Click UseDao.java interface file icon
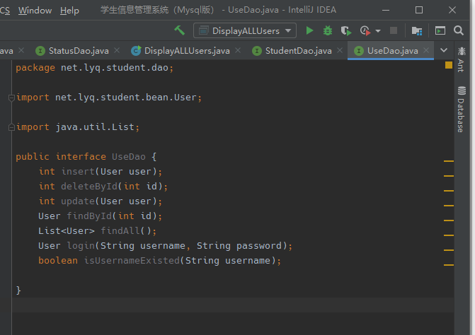 click(x=359, y=51)
